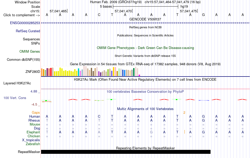Screen dimensions: 250x158
Task: Click the Human species row label
Action: (x=34, y=116)
